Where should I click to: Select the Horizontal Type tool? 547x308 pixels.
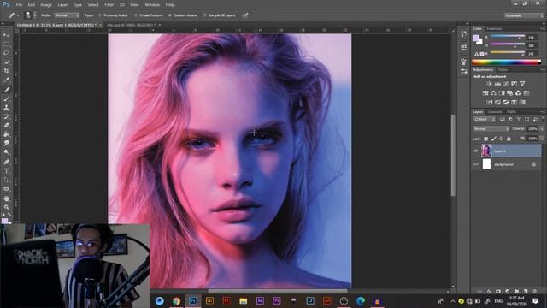(x=6, y=171)
